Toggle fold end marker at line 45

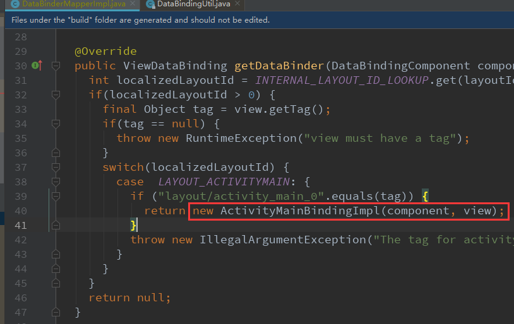tap(56, 283)
